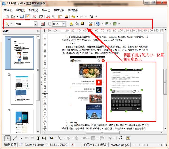The width and height of the screenshot is (169, 149).
Task: Click the Basic shapes diamond icon
Action: tap(68, 138)
